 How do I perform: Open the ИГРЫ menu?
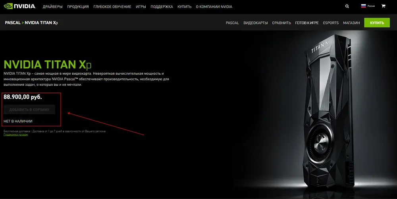click(141, 7)
